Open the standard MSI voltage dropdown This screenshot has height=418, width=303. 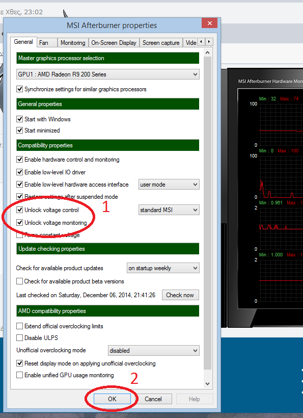pos(169,210)
